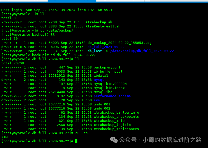Screen dimensions: 208x148
Task: Click the 12582912 file size value
Action: (x=57, y=76)
